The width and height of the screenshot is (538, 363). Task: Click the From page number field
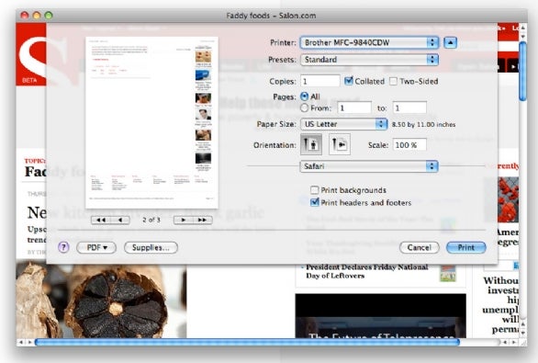coord(354,108)
